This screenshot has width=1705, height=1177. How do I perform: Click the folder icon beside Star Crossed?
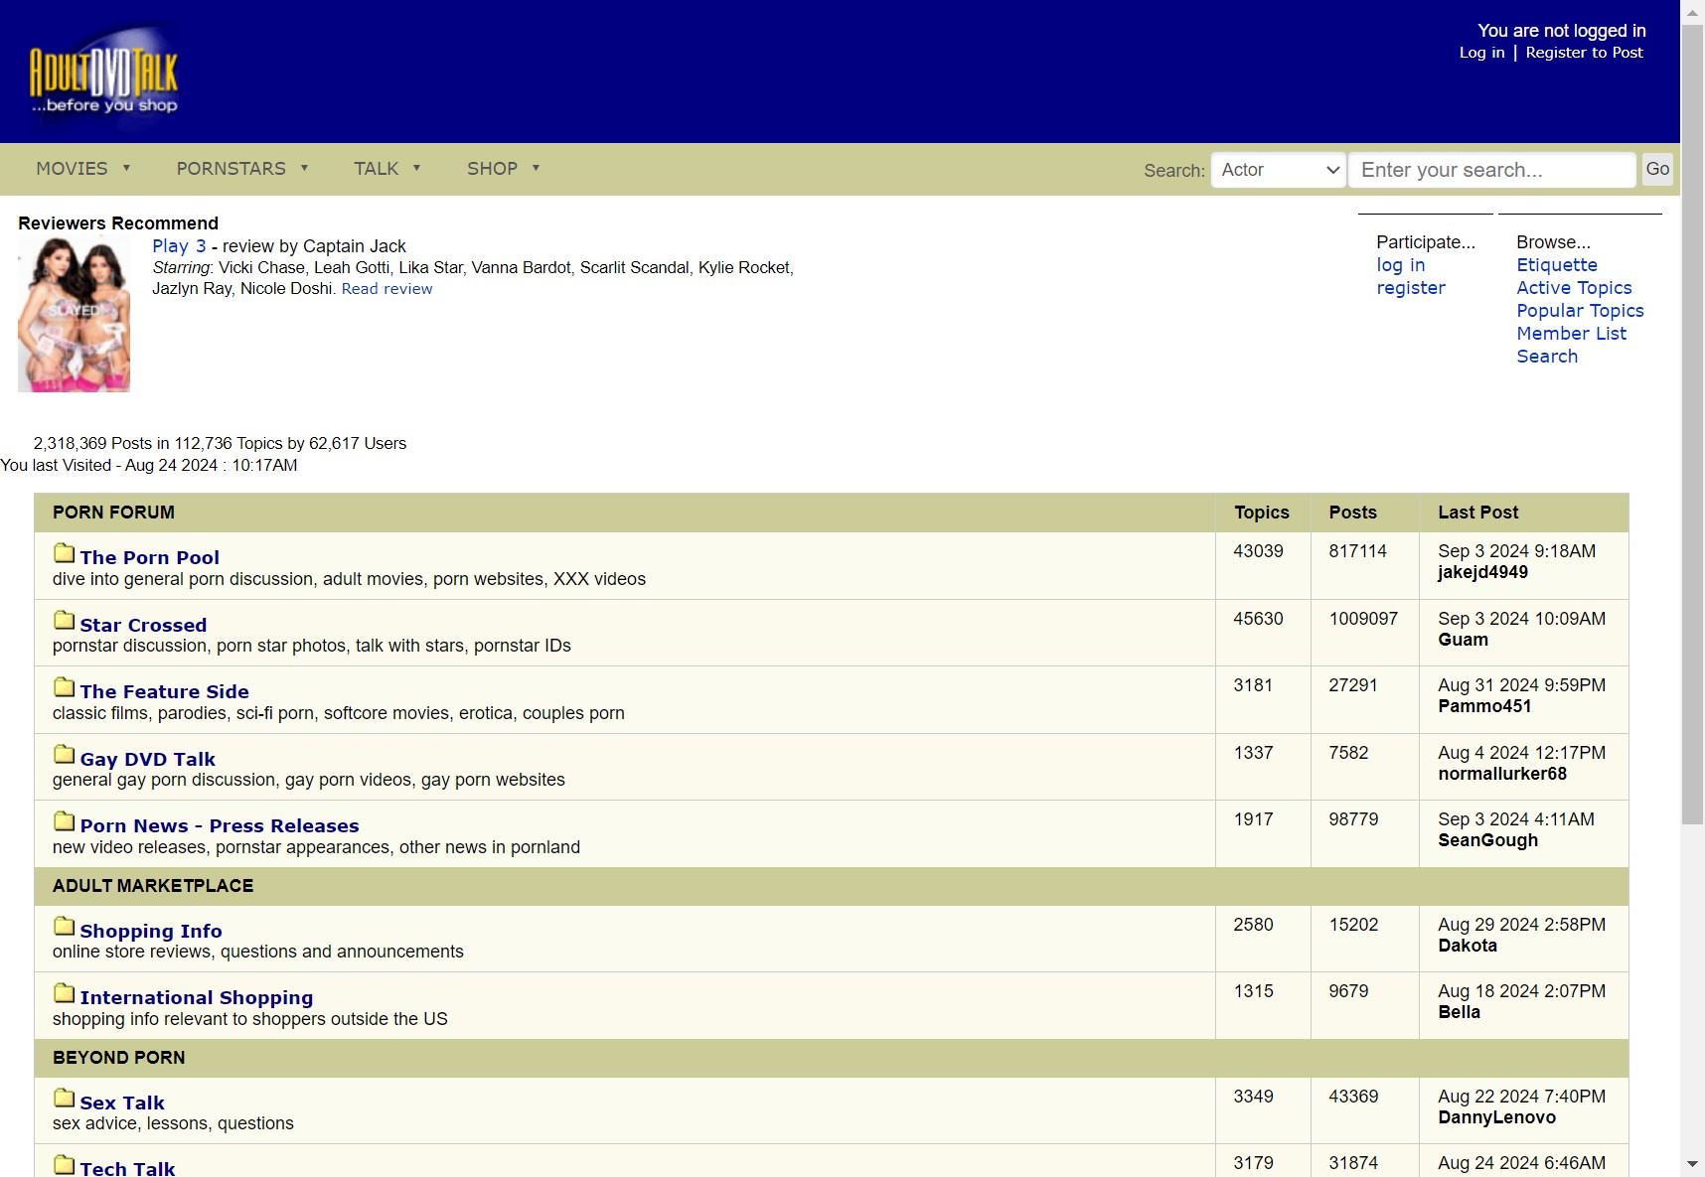point(65,621)
